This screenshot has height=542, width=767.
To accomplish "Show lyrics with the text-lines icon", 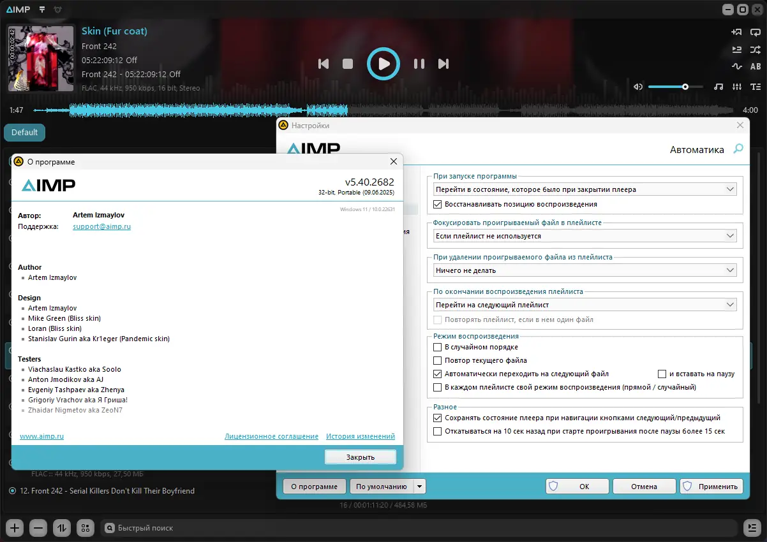I will (x=756, y=87).
